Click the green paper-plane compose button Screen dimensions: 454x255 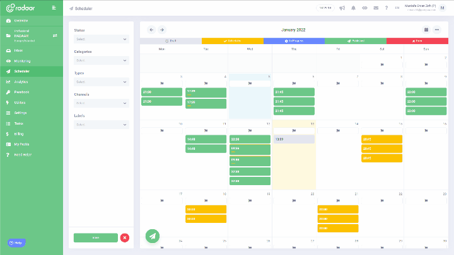[x=153, y=235]
